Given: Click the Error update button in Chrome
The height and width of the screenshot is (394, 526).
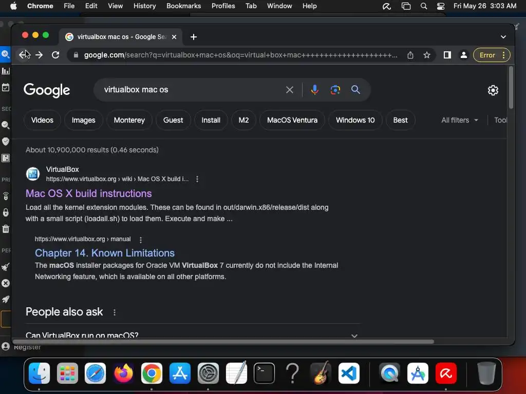Looking at the screenshot, I should coord(492,55).
